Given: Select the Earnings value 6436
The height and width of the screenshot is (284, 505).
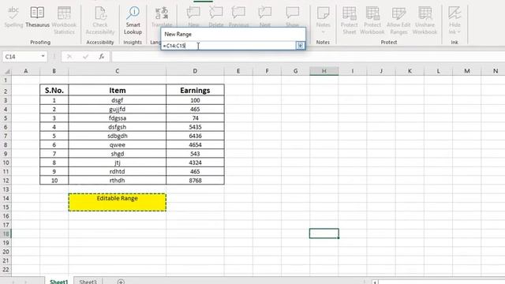Looking at the screenshot, I should (x=195, y=136).
